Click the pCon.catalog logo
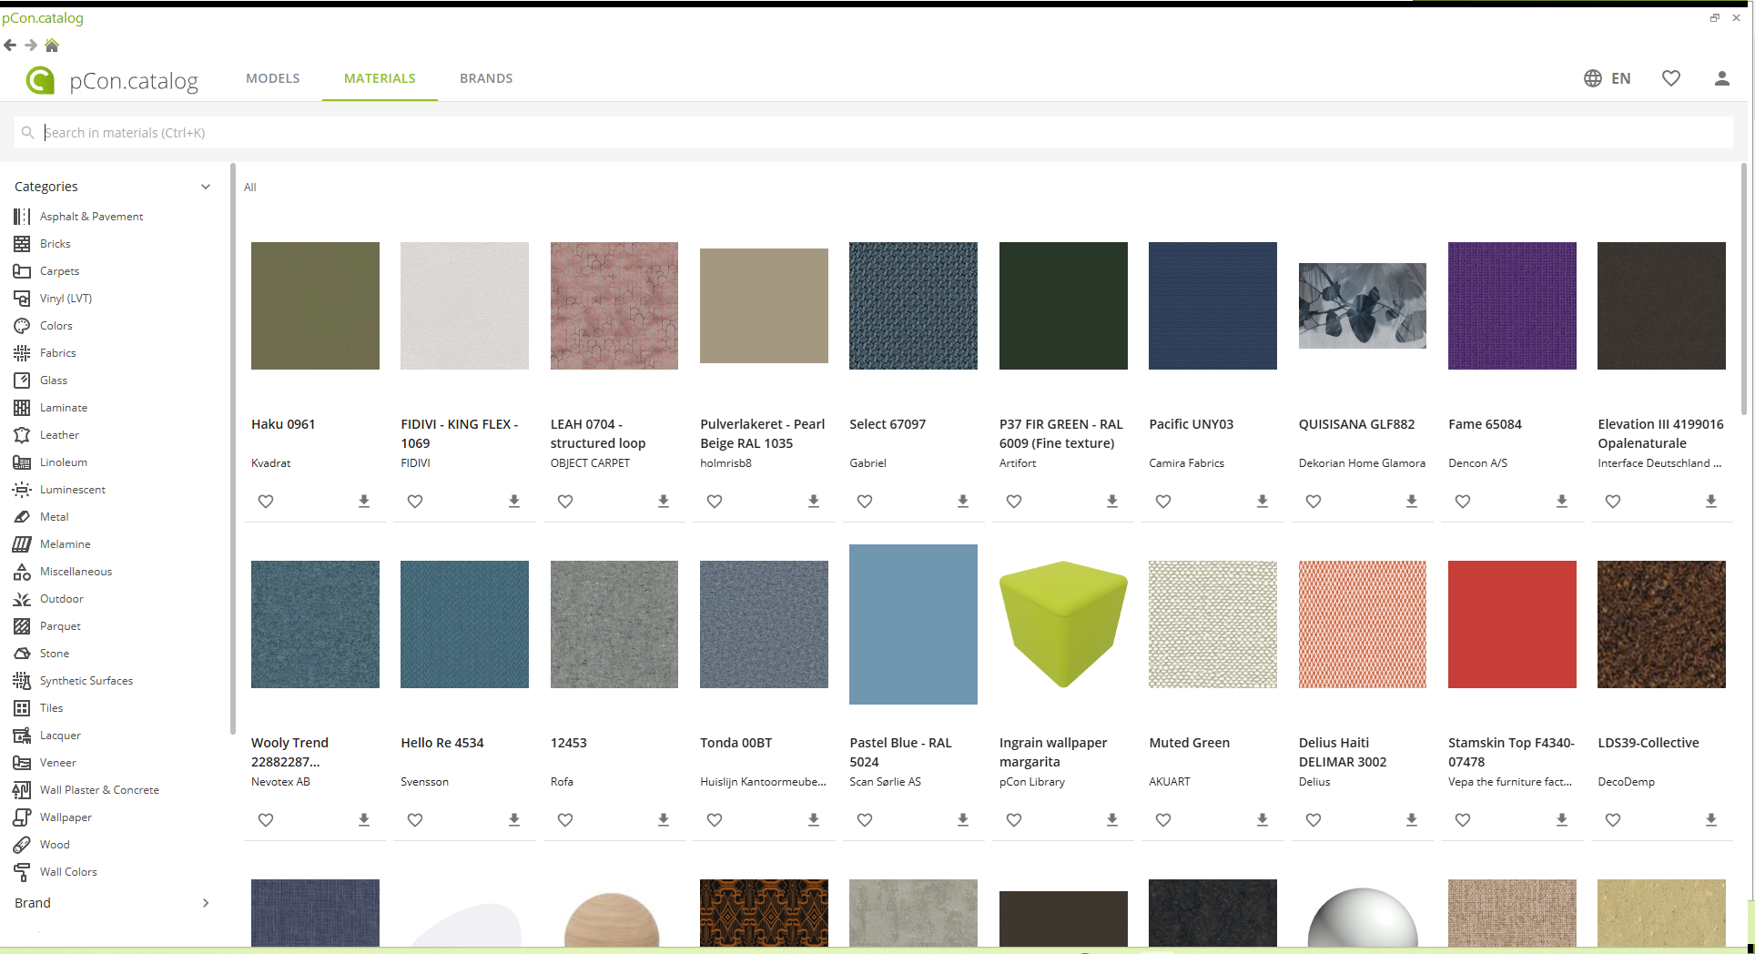Image resolution: width=1755 pixels, height=954 pixels. pos(113,80)
